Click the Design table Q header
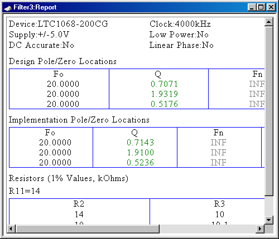This screenshot has width=279, height=239. coord(158,74)
